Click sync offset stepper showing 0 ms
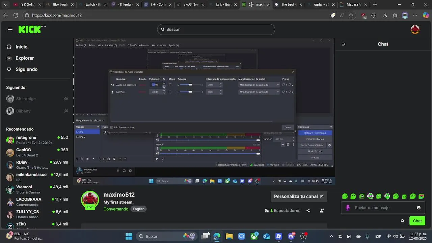This screenshot has height=243, width=432. 221,92
